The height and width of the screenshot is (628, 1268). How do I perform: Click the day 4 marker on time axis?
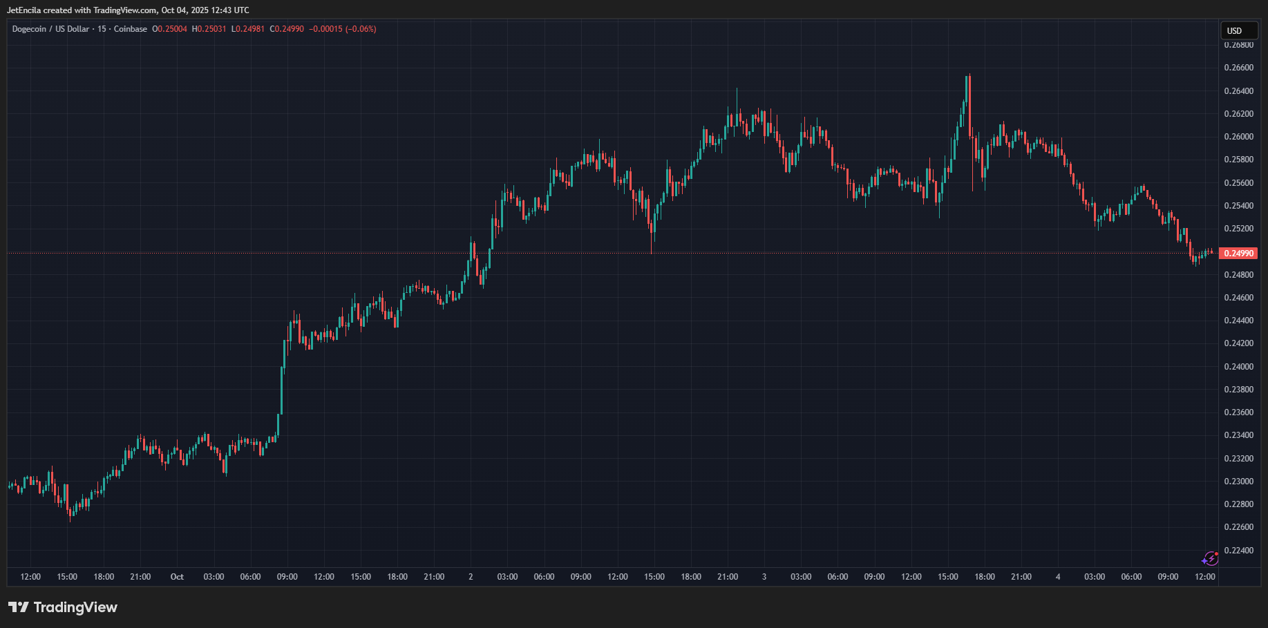pos(1058,577)
